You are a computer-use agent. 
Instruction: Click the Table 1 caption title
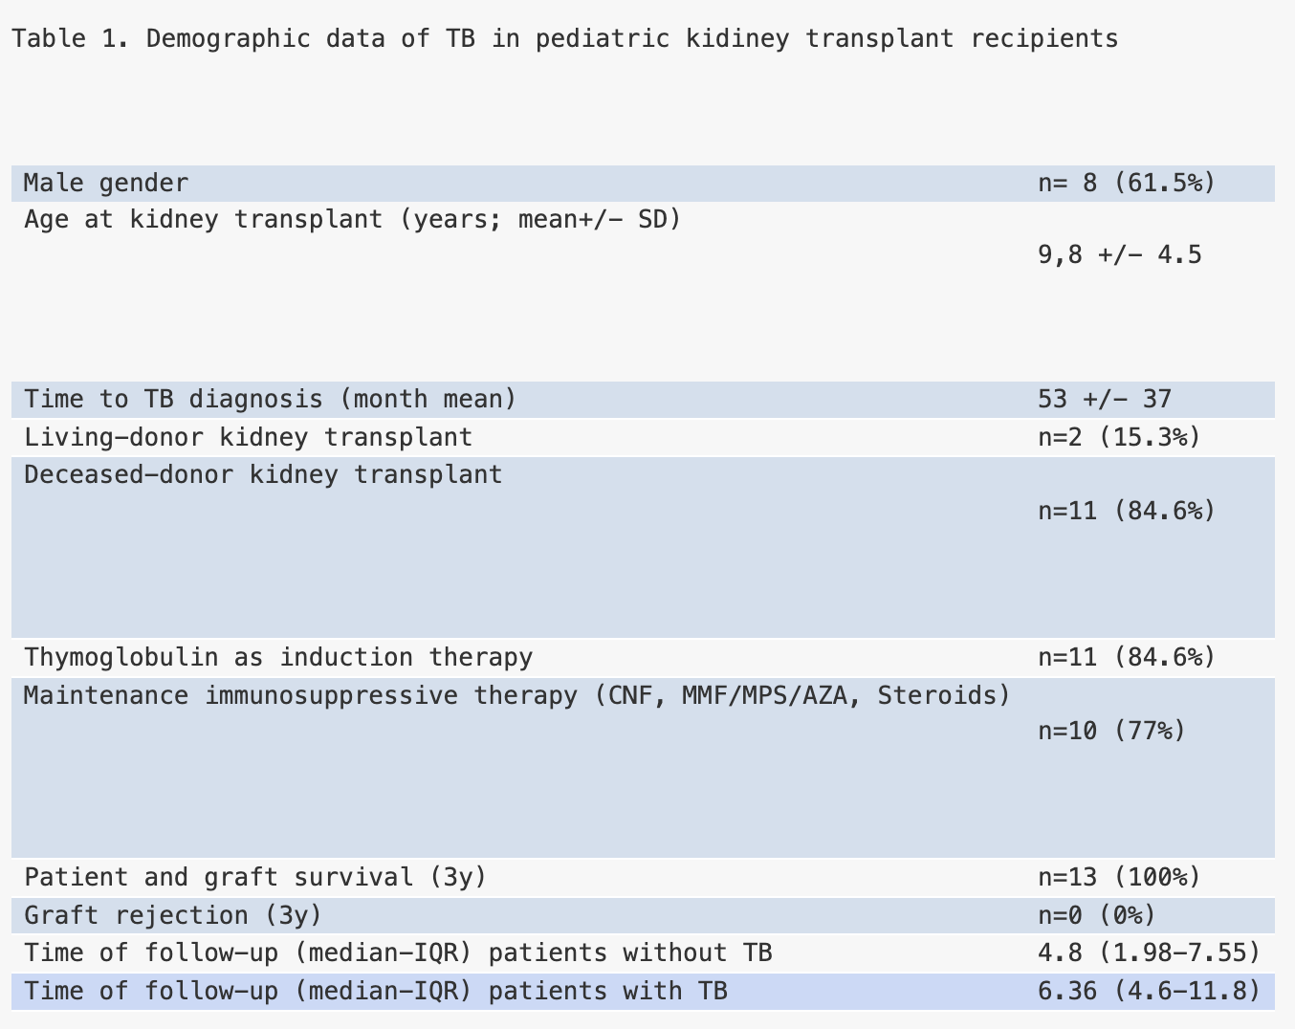pos(564,39)
